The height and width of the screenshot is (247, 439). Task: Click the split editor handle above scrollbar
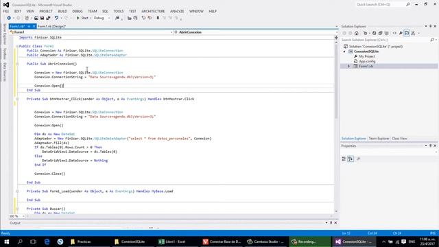pos(336,38)
